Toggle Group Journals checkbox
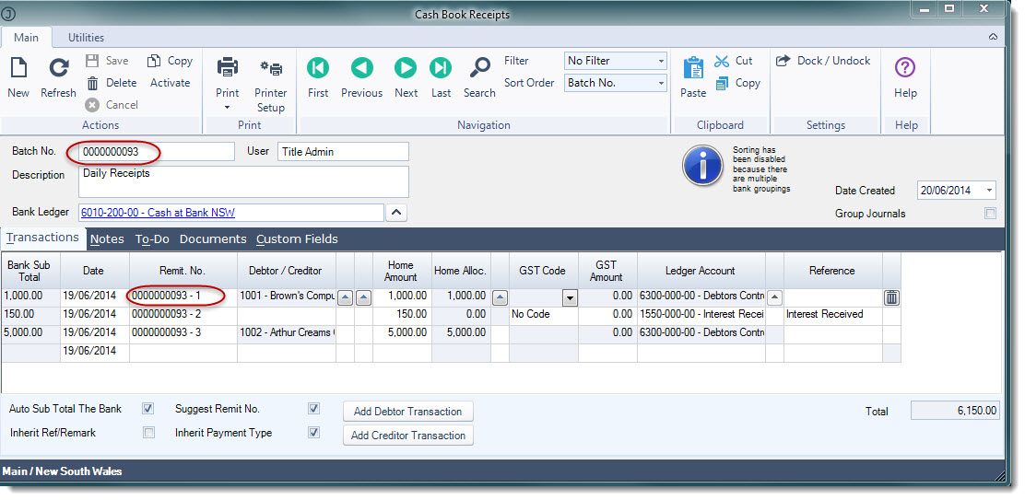 [x=991, y=214]
